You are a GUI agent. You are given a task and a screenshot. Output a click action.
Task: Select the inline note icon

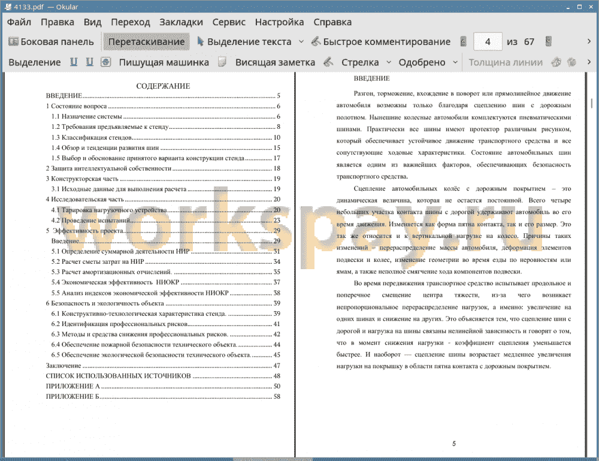(222, 62)
